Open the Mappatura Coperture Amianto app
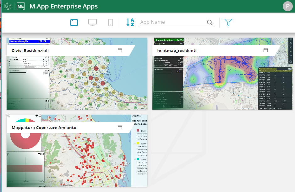This screenshot has width=295, height=192. tap(77, 151)
